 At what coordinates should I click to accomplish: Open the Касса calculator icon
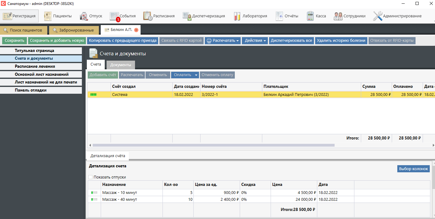pyautogui.click(x=310, y=16)
